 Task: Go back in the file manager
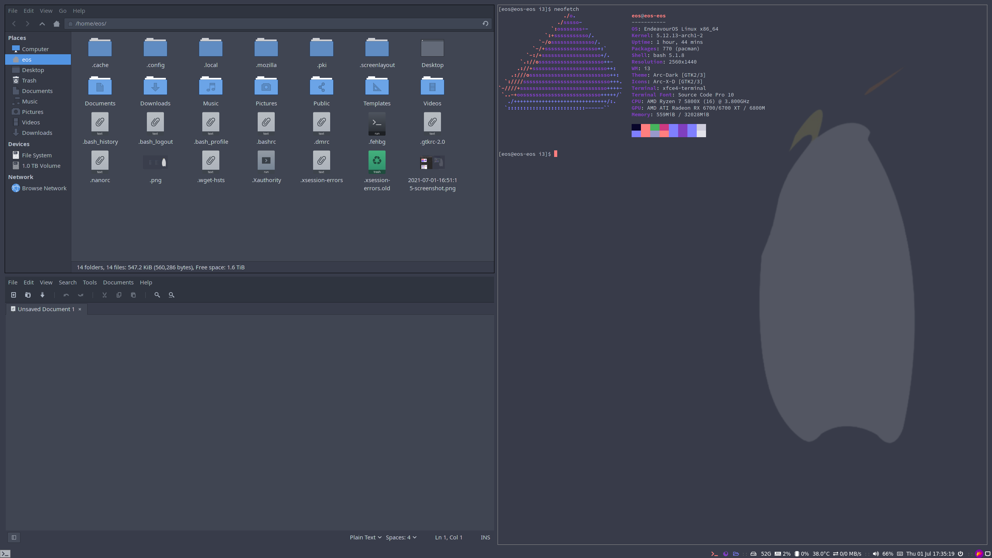14,24
